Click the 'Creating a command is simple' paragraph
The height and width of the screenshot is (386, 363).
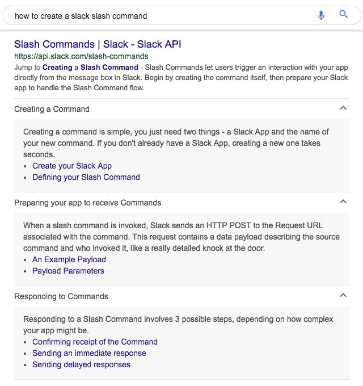tap(176, 142)
